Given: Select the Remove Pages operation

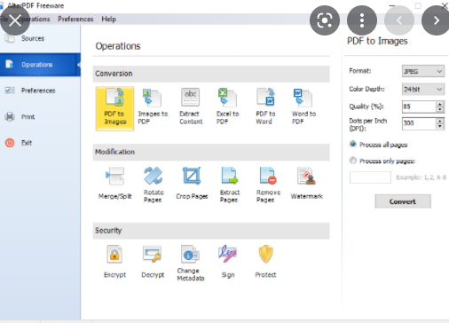Looking at the screenshot, I should [268, 185].
